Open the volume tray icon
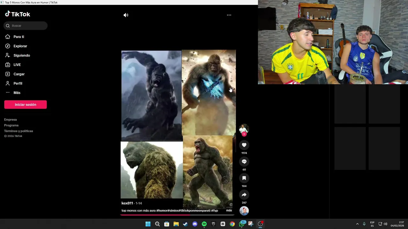 [x=385, y=224]
